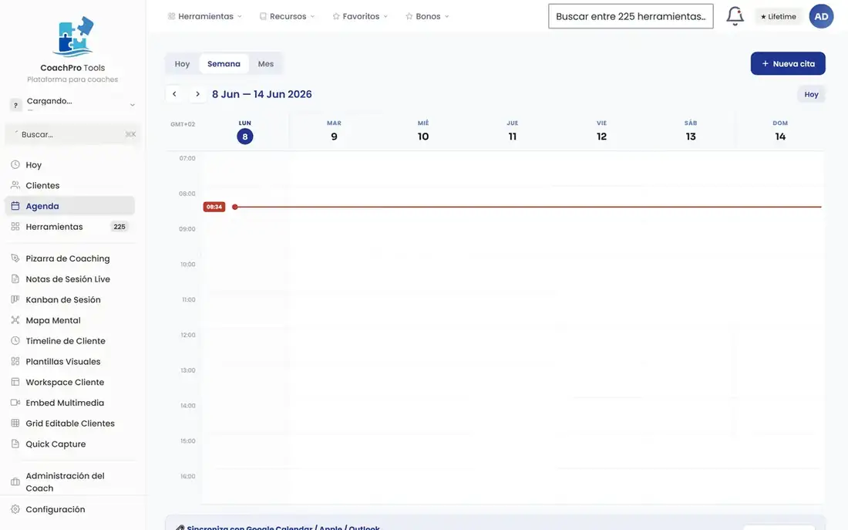Image resolution: width=848 pixels, height=530 pixels.
Task: Switch to the Mes view tab
Action: (x=265, y=64)
